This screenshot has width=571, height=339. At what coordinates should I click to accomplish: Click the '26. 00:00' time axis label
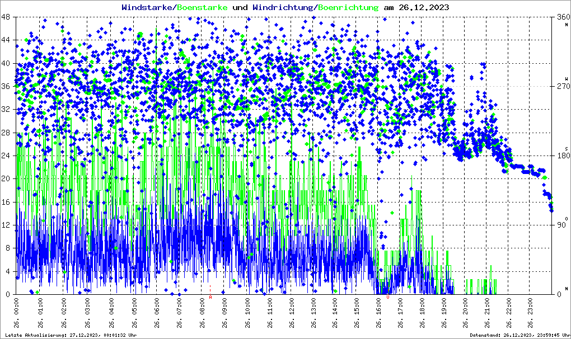[18, 313]
